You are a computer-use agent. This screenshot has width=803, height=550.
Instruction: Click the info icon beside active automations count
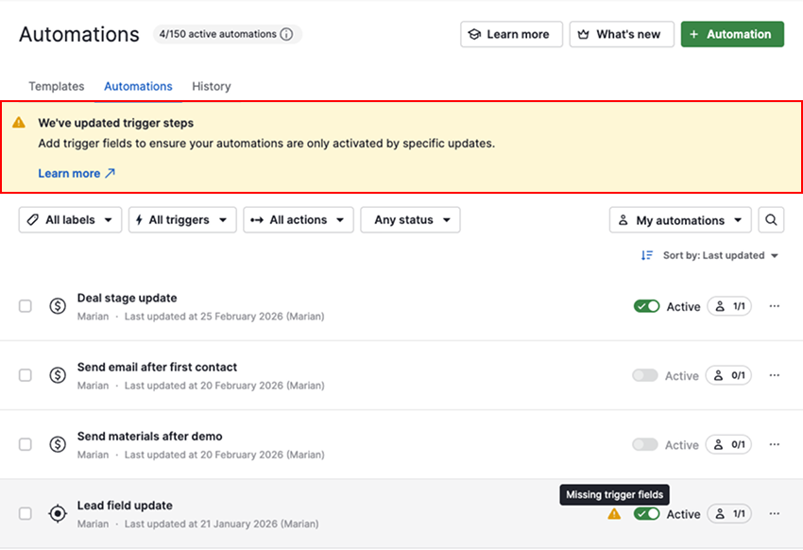pyautogui.click(x=286, y=35)
